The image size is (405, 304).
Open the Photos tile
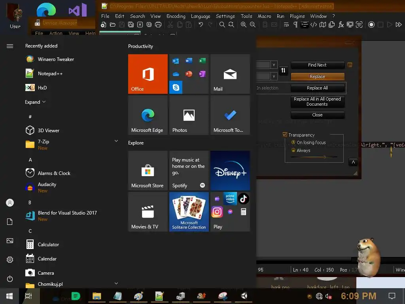(x=189, y=115)
